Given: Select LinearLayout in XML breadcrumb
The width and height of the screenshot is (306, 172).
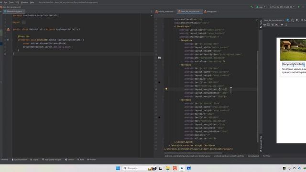Looking at the screenshot, I should [253, 156].
